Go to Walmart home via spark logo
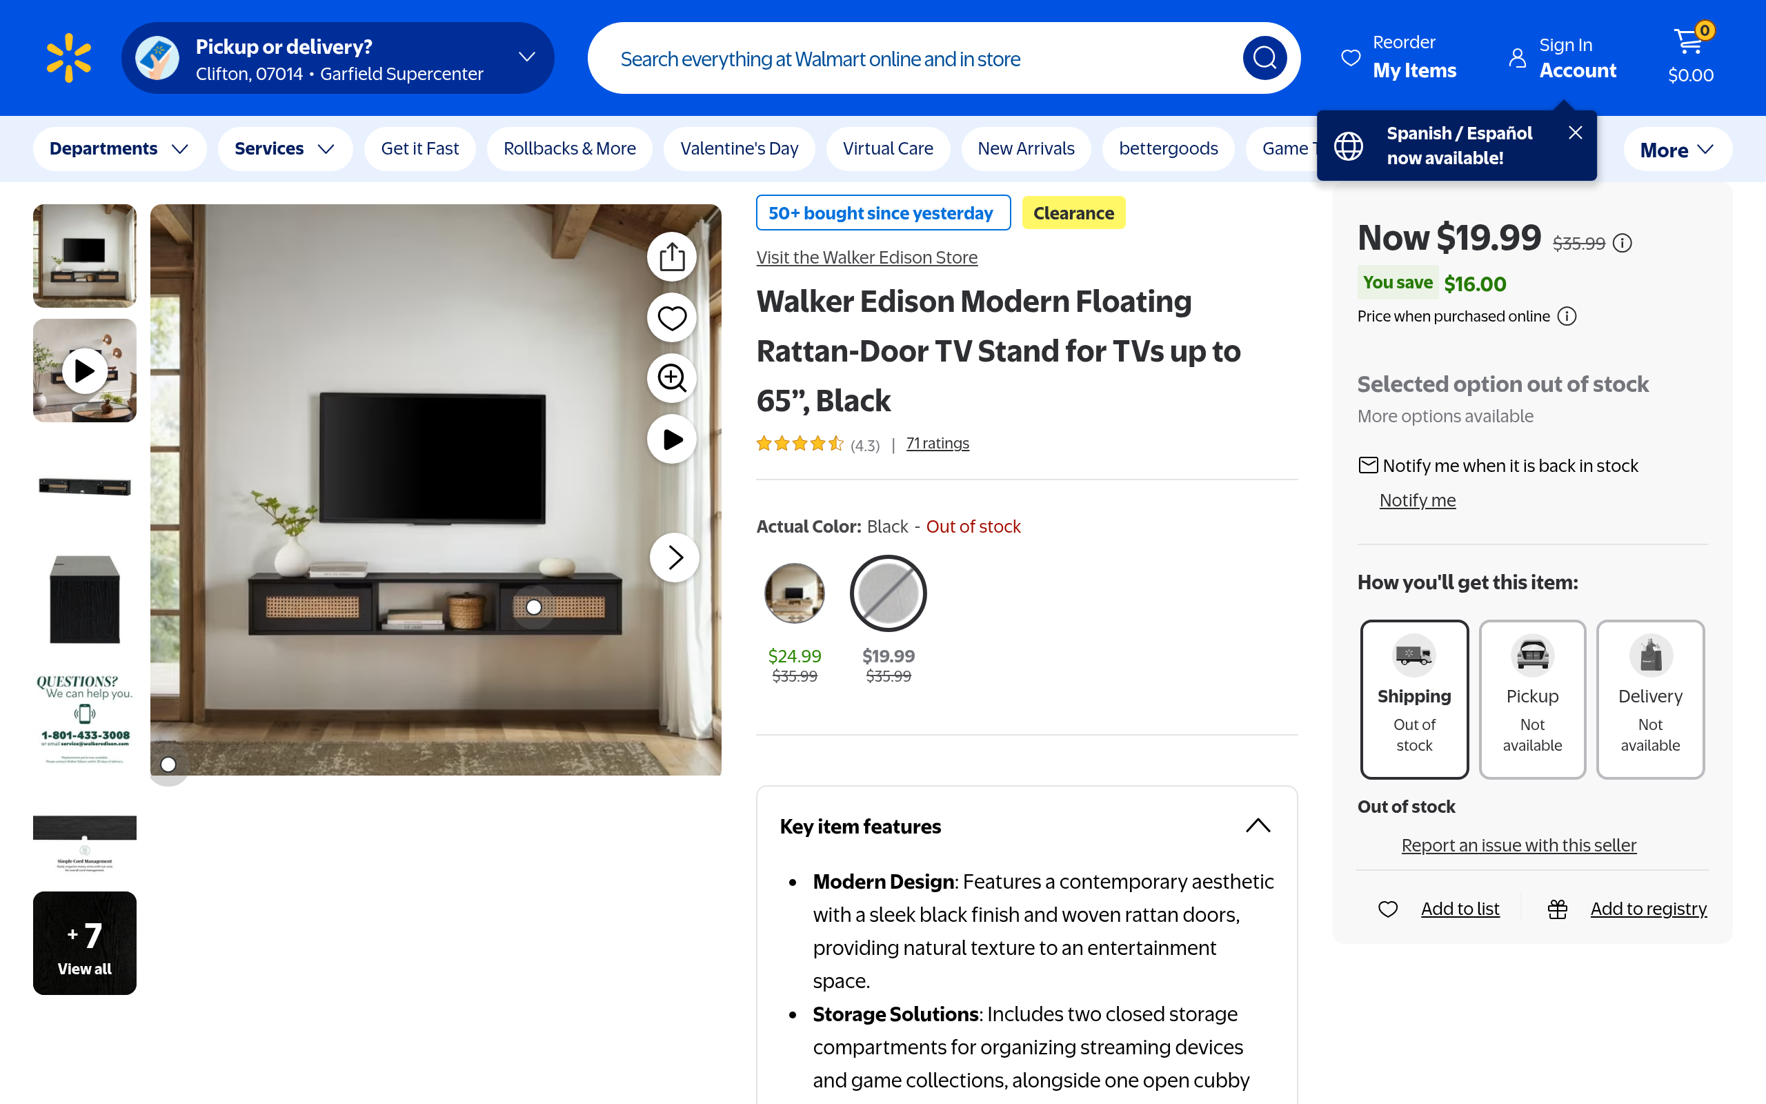The height and width of the screenshot is (1104, 1766). (68, 58)
